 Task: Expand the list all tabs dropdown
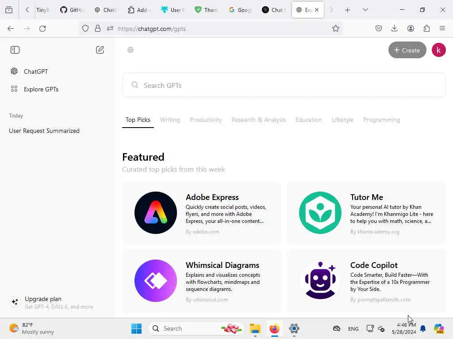point(365,10)
